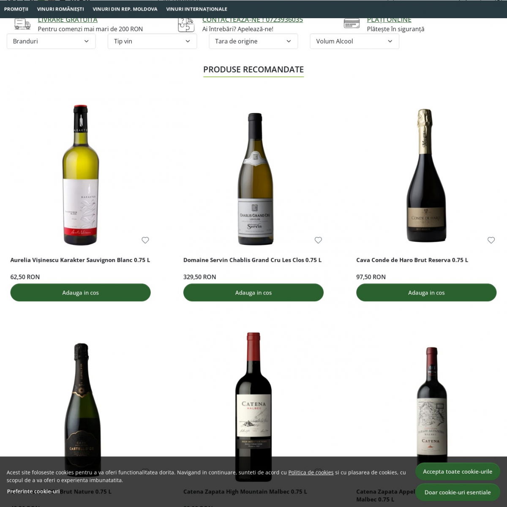The image size is (507, 507).
Task: View Karakter Sauvignon Blanc bottle image
Action: pyautogui.click(x=81, y=175)
